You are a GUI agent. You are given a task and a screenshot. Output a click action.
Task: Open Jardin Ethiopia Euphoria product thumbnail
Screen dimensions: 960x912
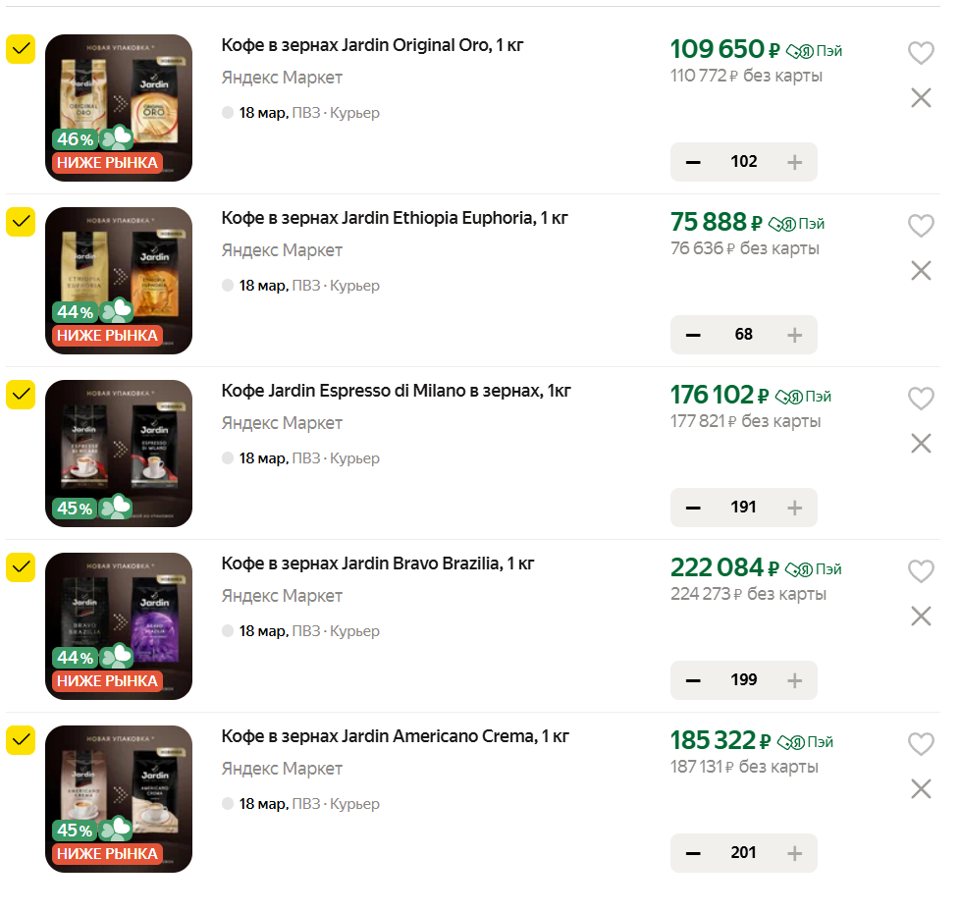119,281
